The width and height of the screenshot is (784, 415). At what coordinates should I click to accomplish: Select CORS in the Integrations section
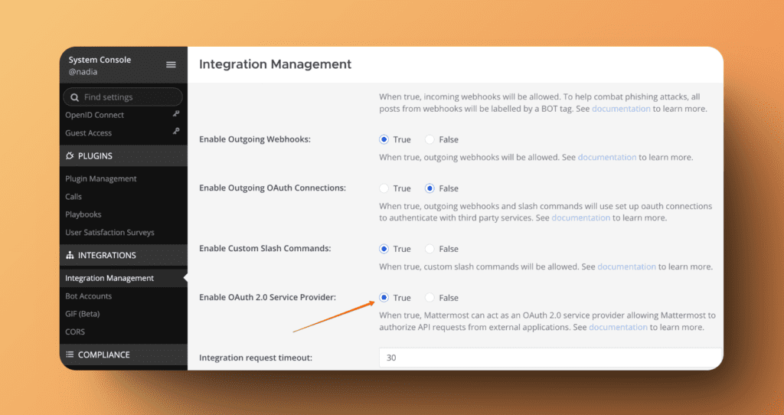pos(75,332)
